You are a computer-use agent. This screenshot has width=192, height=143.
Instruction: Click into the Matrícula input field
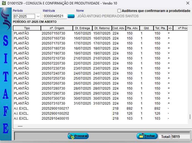coord(55,16)
